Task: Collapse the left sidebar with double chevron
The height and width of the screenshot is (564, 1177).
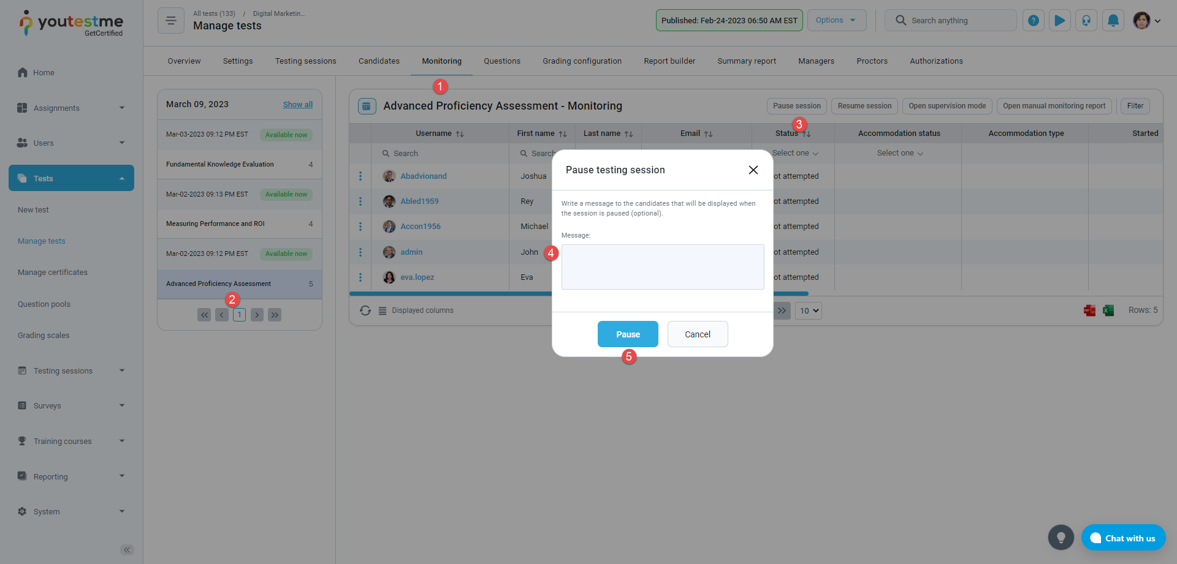Action: coord(127,550)
